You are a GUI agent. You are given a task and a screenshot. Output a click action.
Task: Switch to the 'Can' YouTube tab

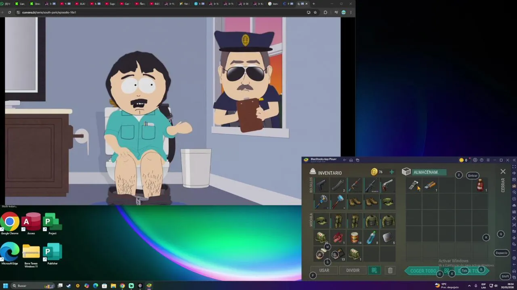click(x=126, y=4)
